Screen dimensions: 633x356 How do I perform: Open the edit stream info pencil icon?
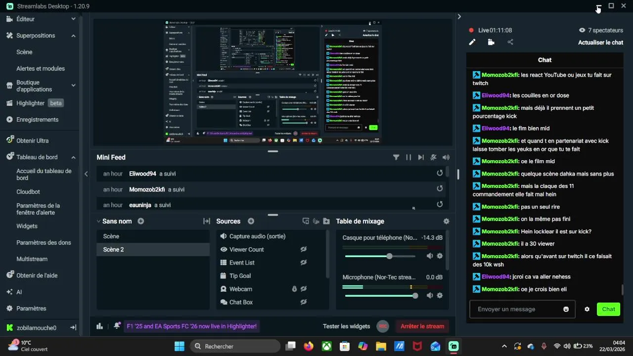click(x=472, y=42)
